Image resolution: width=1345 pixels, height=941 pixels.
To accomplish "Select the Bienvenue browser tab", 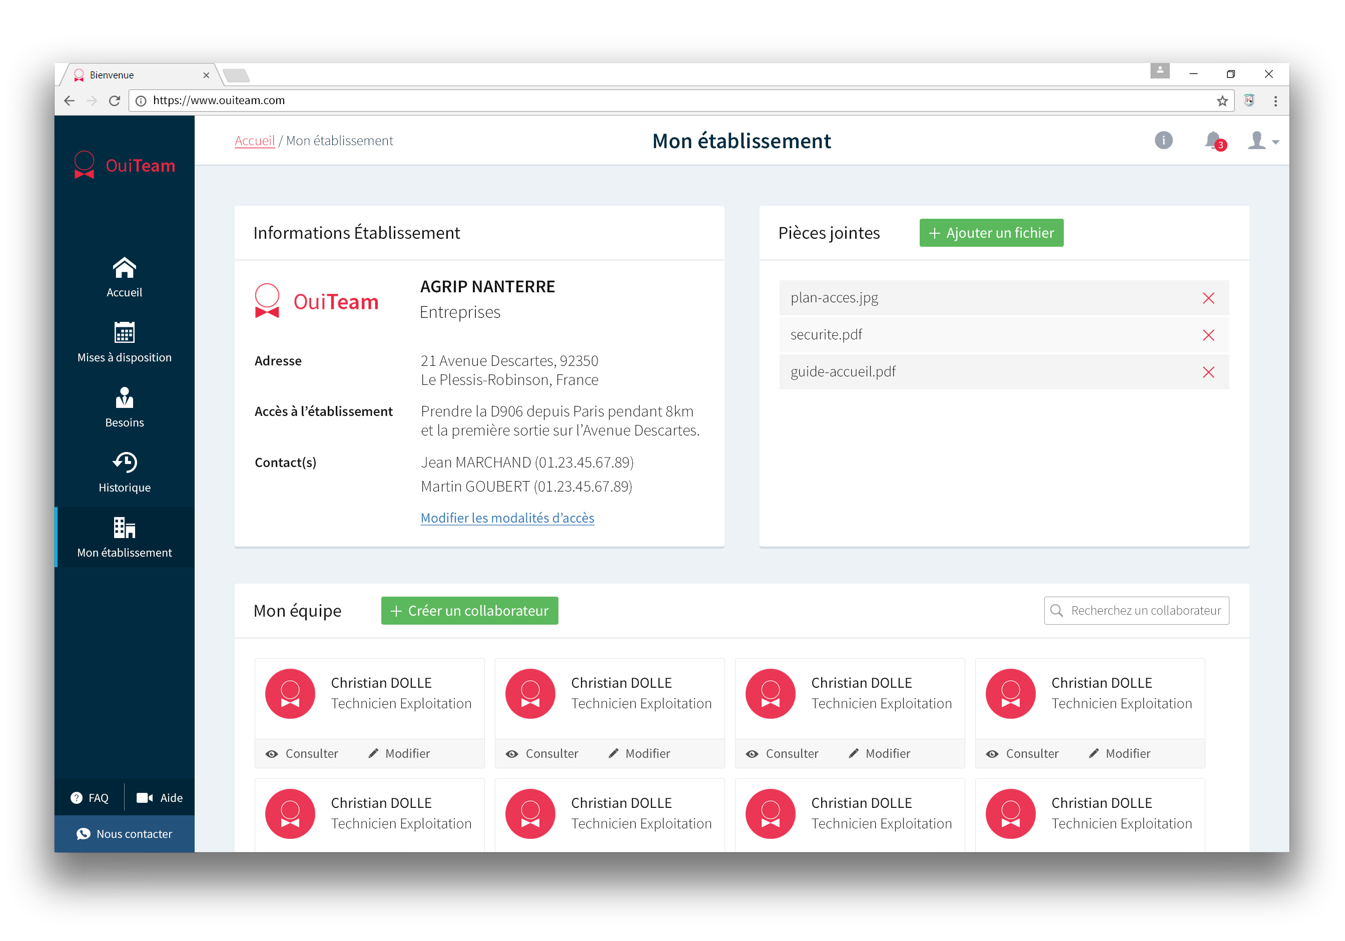I will [138, 75].
